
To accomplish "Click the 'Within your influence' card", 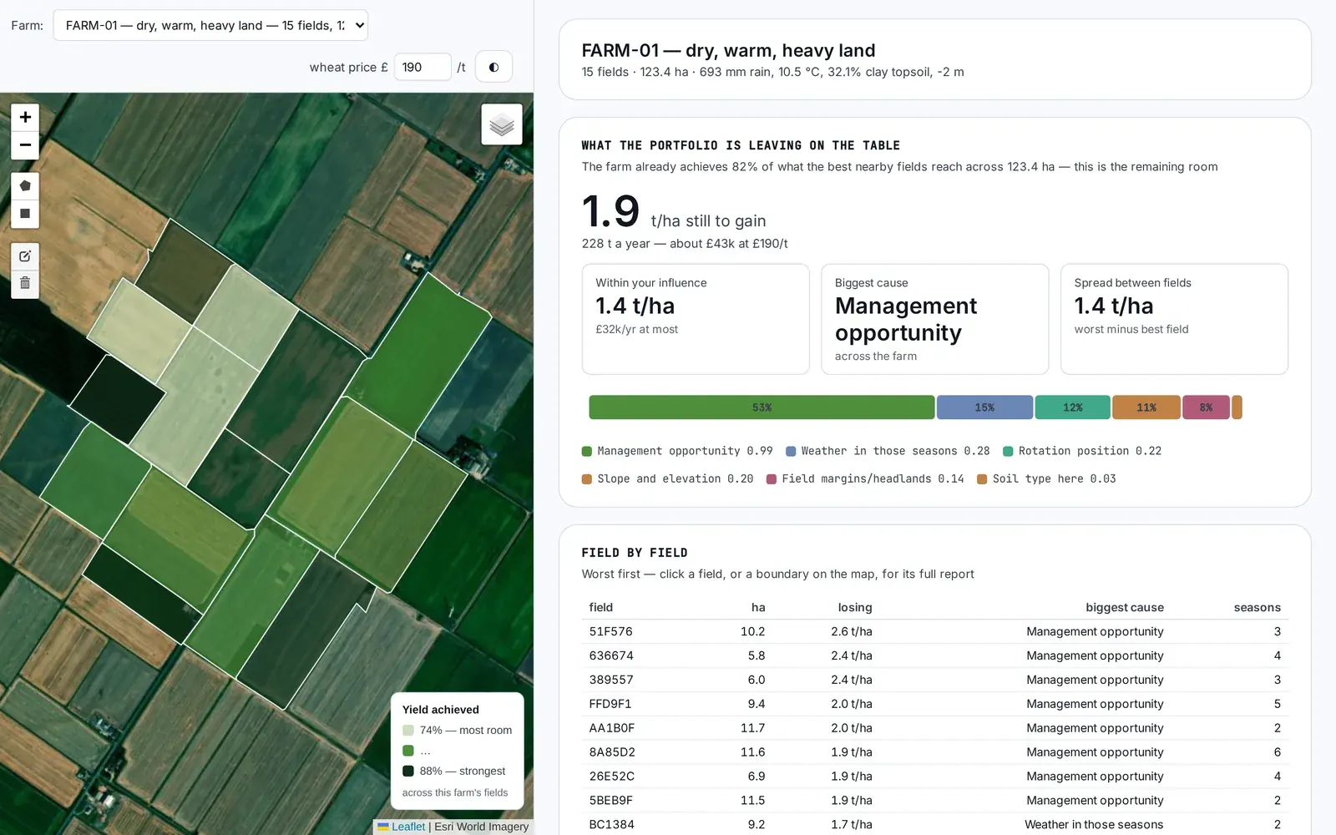I will [x=696, y=319].
